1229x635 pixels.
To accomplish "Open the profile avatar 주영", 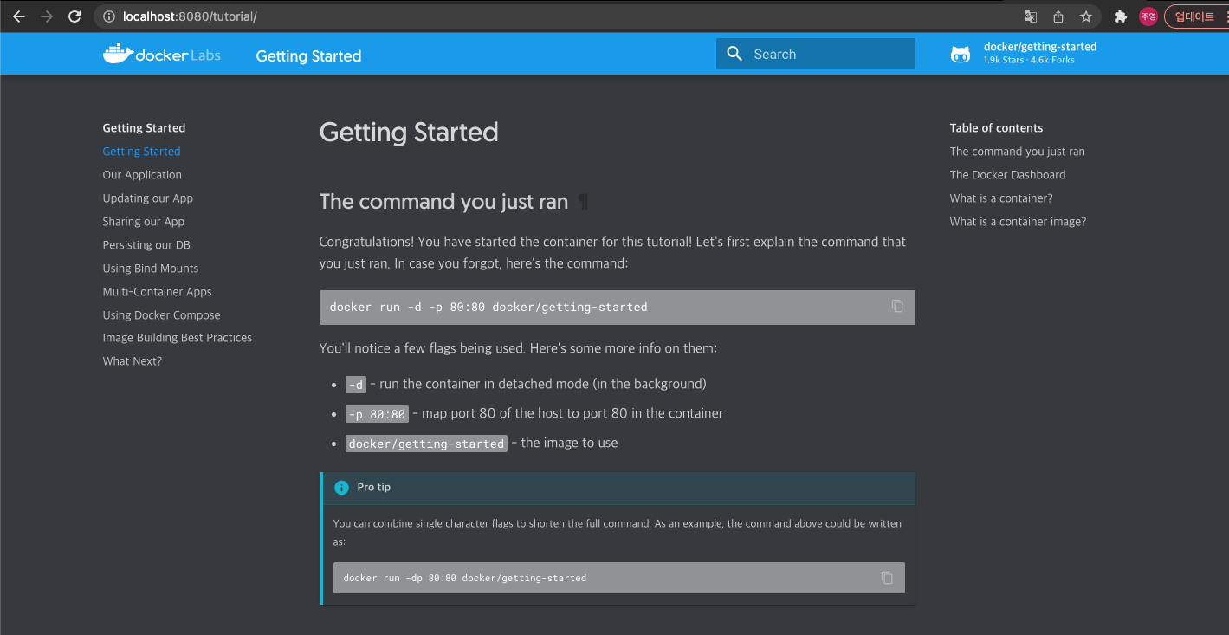I will pyautogui.click(x=1148, y=16).
